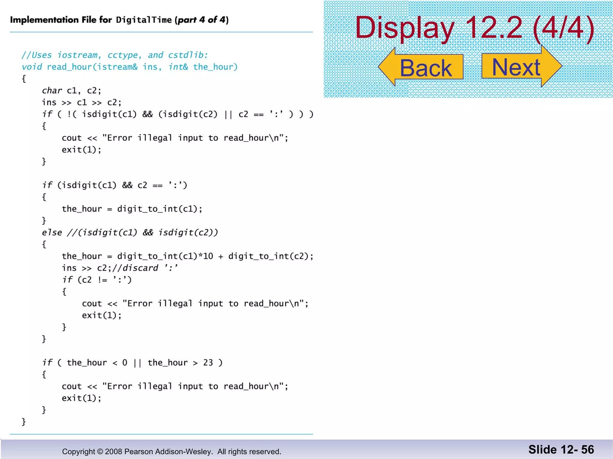The height and width of the screenshot is (459, 613).
Task: Click the 'char c1, c2;' declaration line
Action: pos(72,91)
